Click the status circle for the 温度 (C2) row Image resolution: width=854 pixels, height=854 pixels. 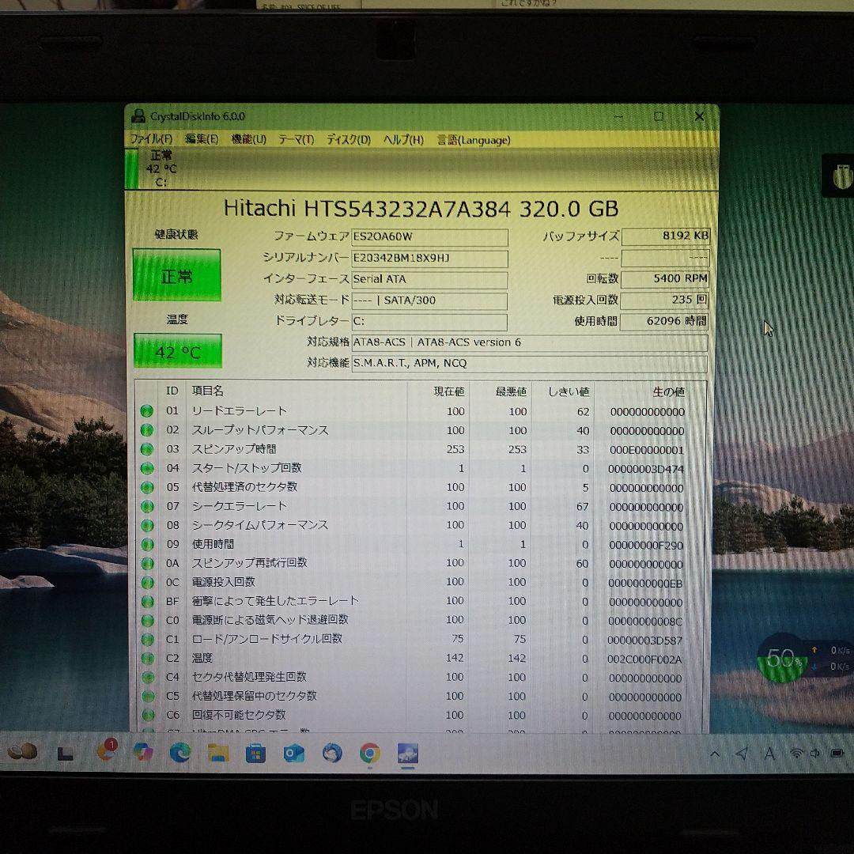tap(147, 658)
